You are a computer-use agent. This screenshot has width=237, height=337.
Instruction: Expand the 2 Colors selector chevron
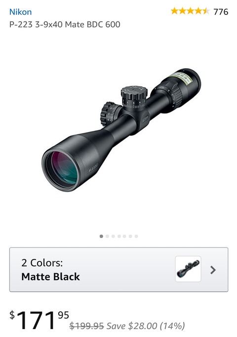click(213, 270)
